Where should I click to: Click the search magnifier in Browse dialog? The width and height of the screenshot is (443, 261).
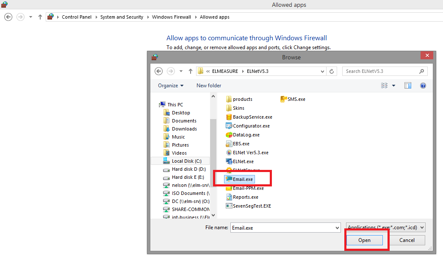(x=421, y=71)
